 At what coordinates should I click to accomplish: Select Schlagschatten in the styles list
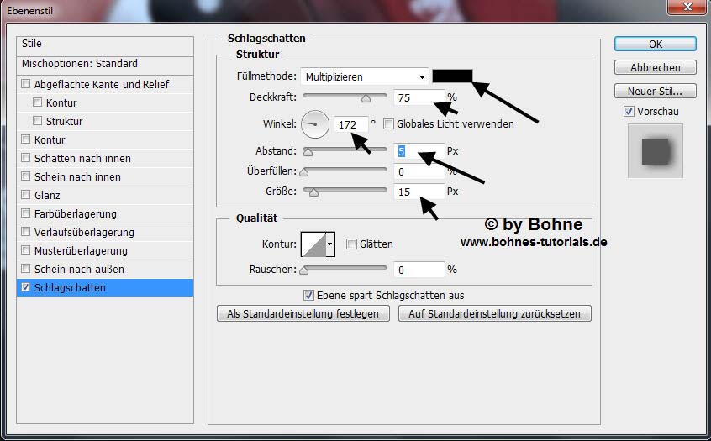[x=70, y=288]
